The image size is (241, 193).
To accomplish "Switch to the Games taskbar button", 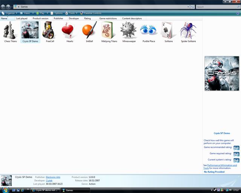I will pos(75,190).
